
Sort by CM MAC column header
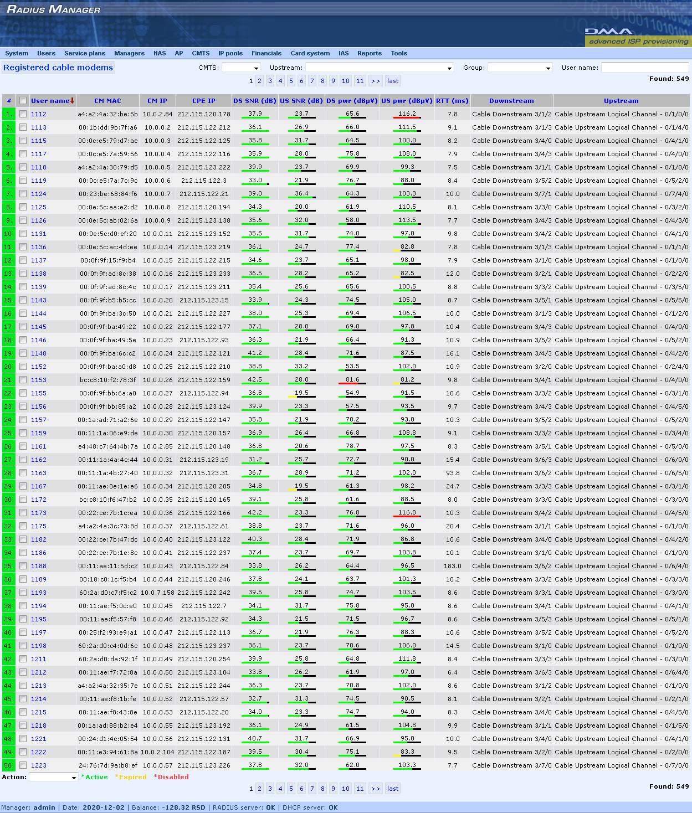pyautogui.click(x=107, y=101)
